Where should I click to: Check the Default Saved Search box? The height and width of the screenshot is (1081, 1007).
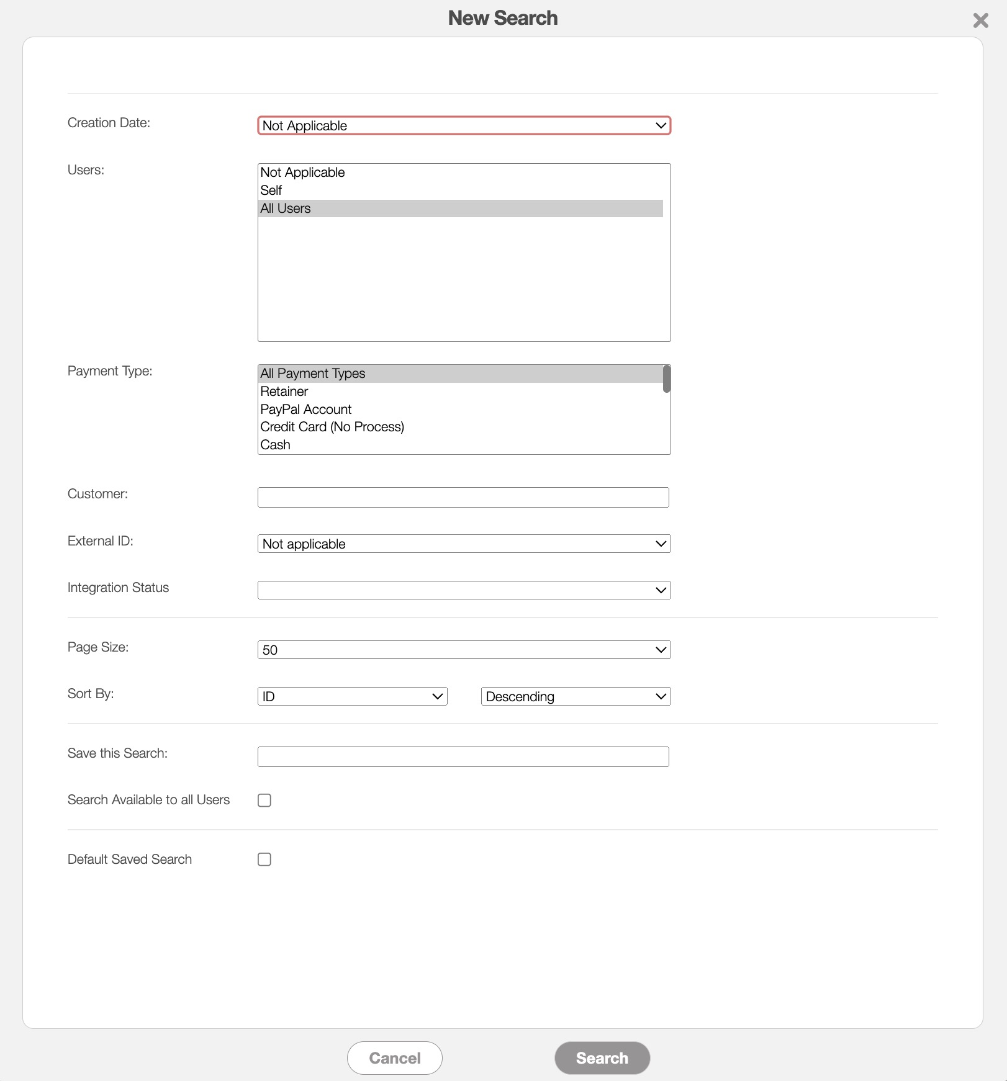[x=264, y=859]
